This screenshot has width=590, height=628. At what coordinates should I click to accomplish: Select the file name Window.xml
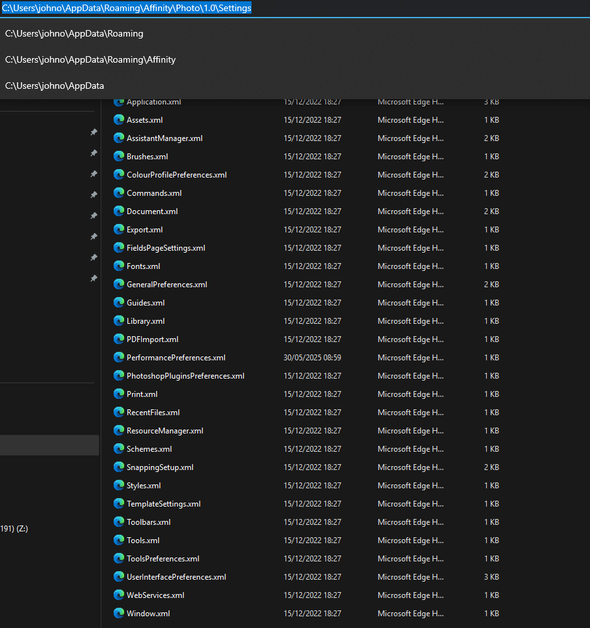148,614
